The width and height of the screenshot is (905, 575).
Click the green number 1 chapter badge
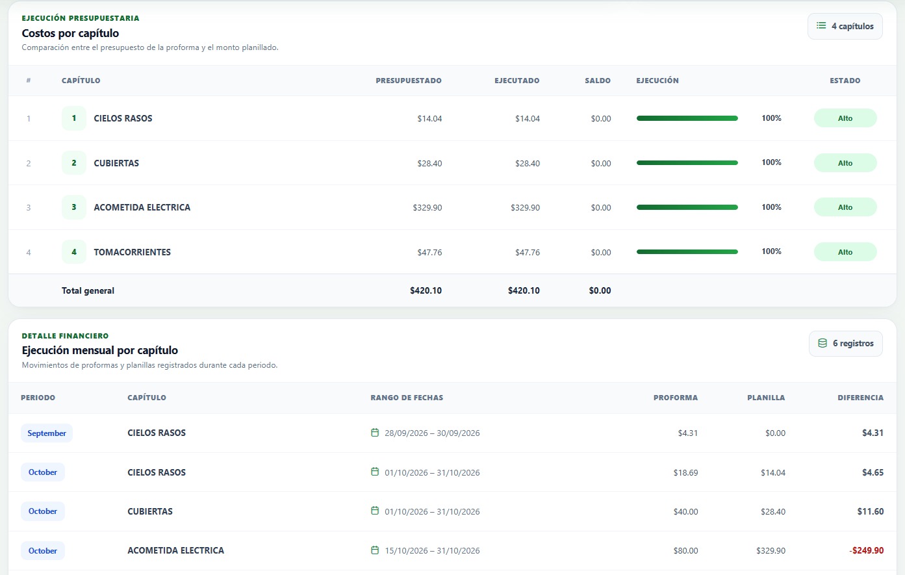(x=74, y=118)
